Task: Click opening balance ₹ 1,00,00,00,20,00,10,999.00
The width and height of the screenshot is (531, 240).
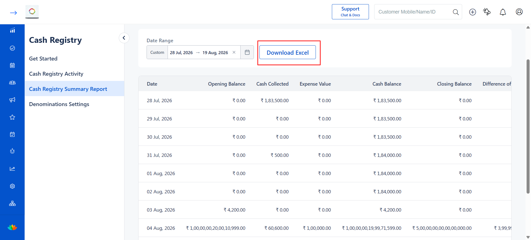Action: pos(216,228)
